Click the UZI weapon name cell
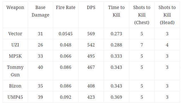Screen dimensions: 183x103 click(x=15, y=45)
